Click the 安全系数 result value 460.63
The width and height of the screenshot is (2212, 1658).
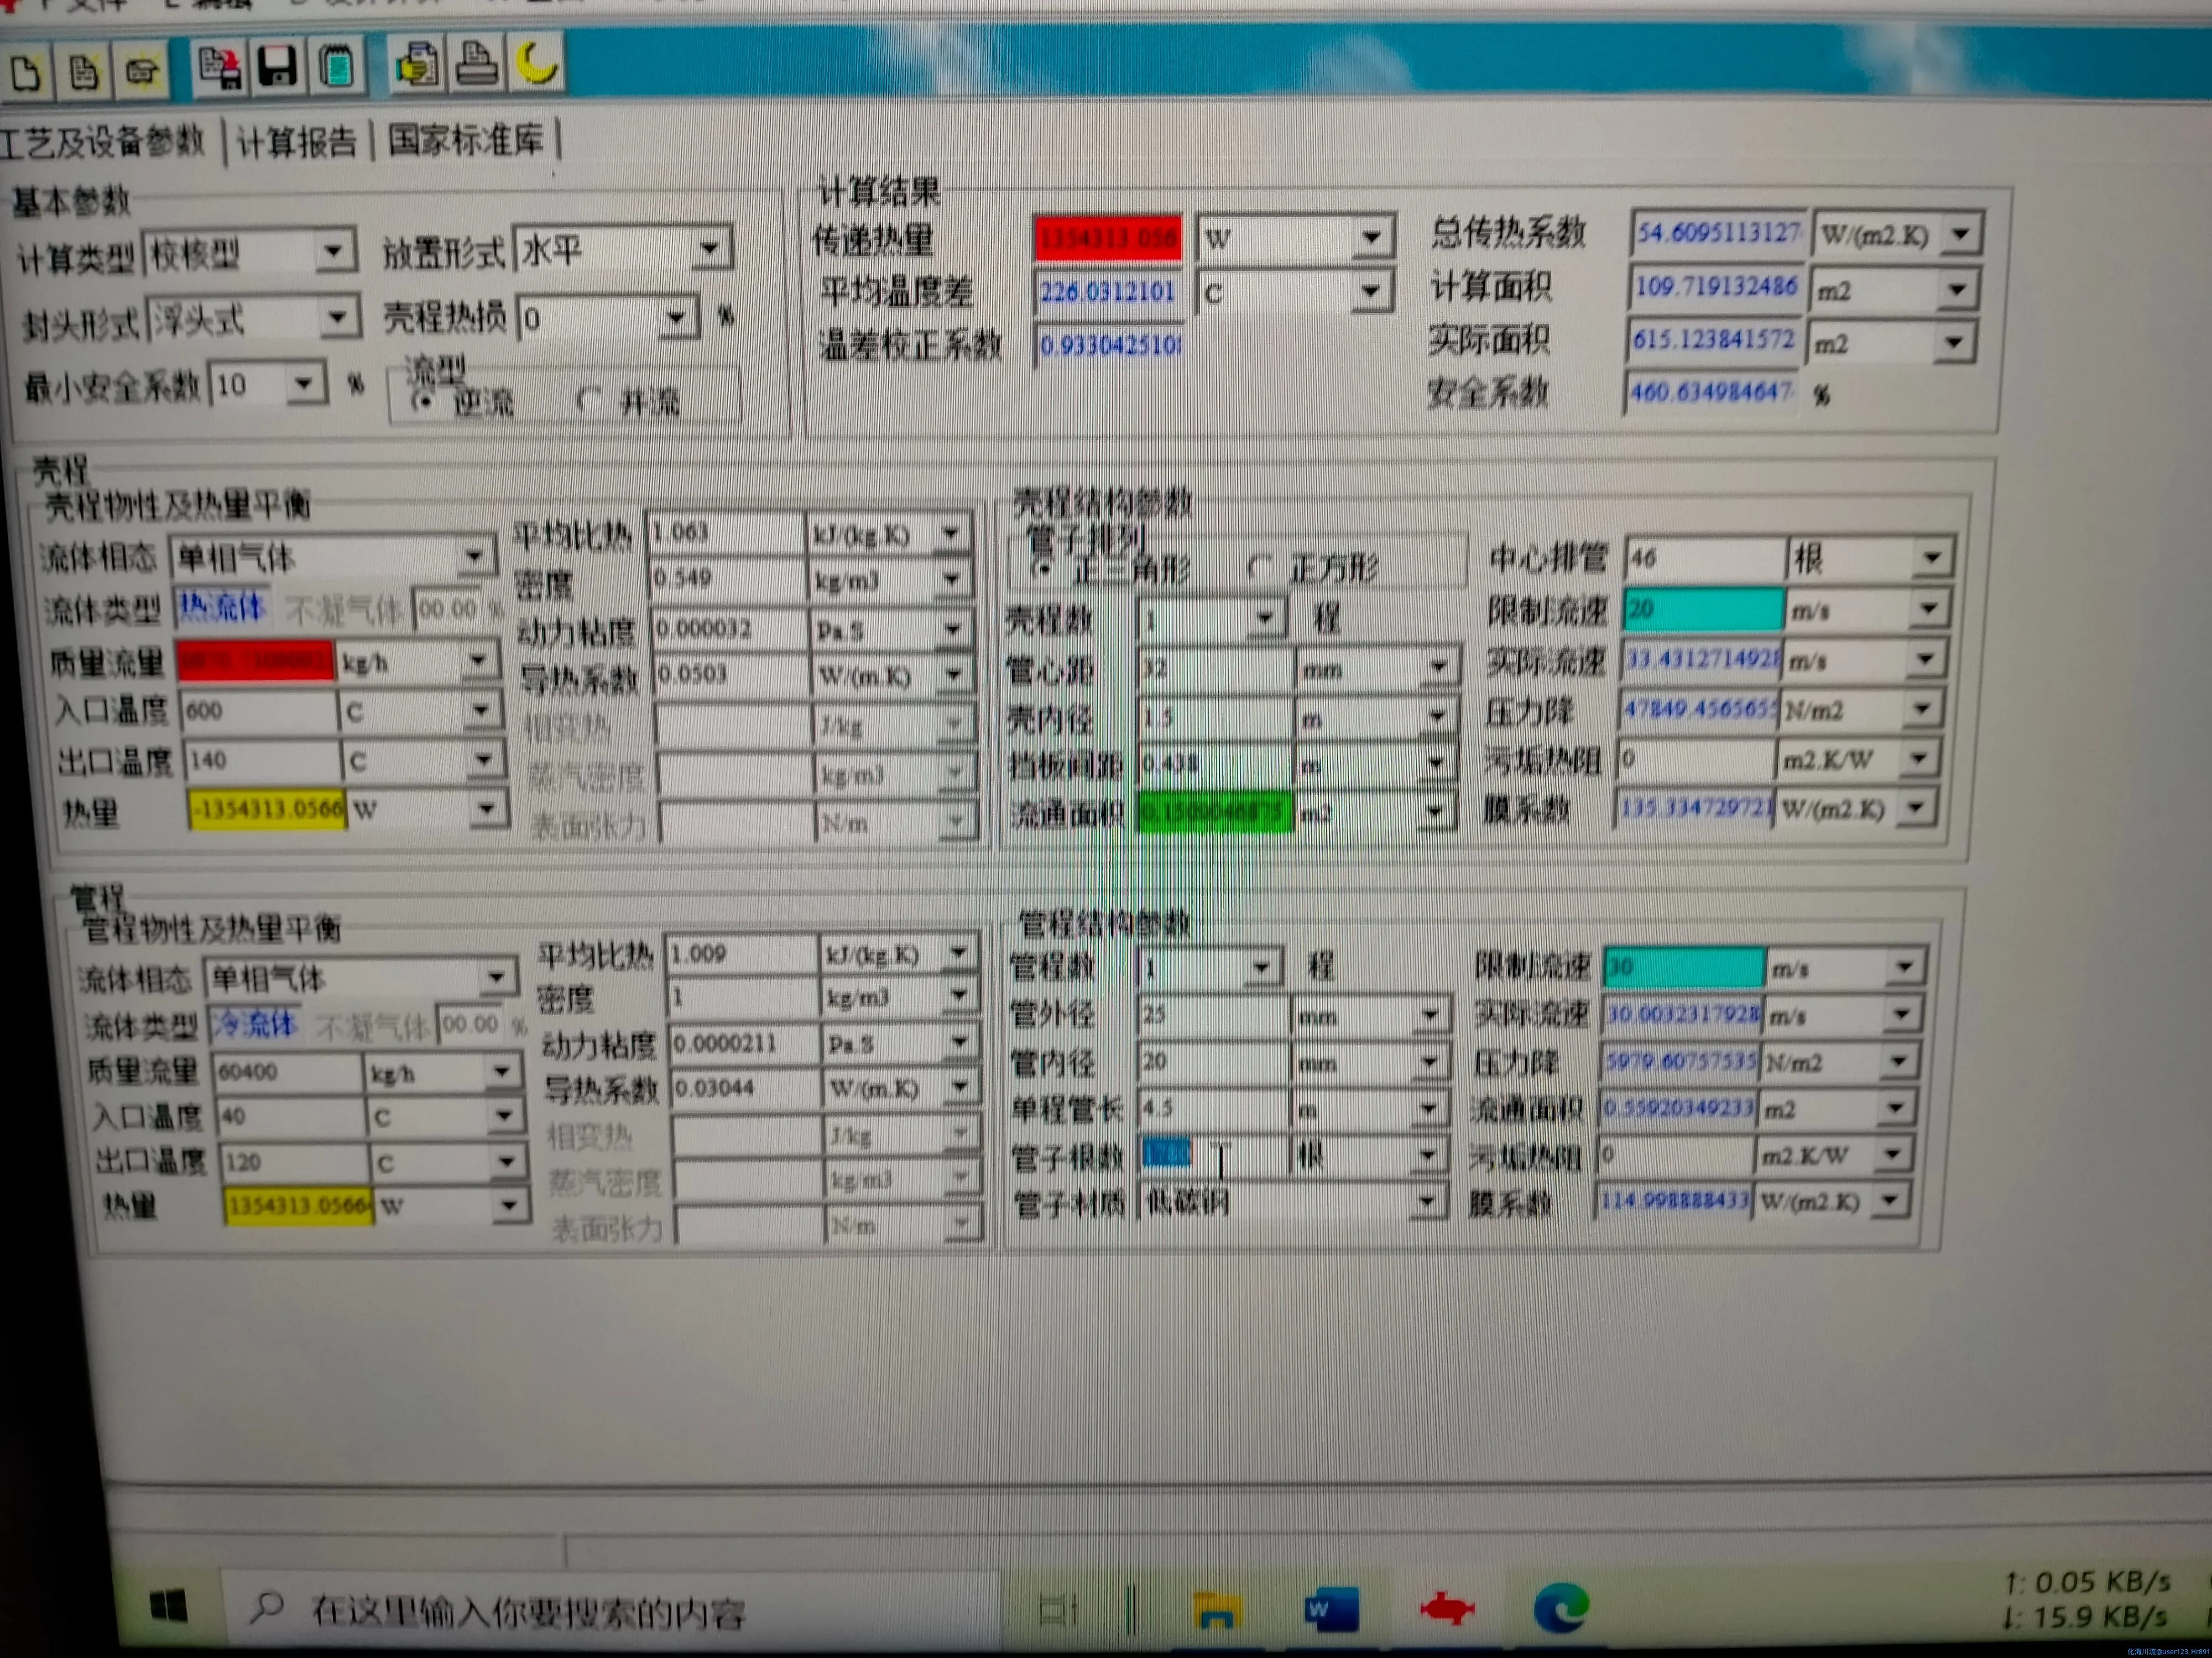click(1711, 392)
